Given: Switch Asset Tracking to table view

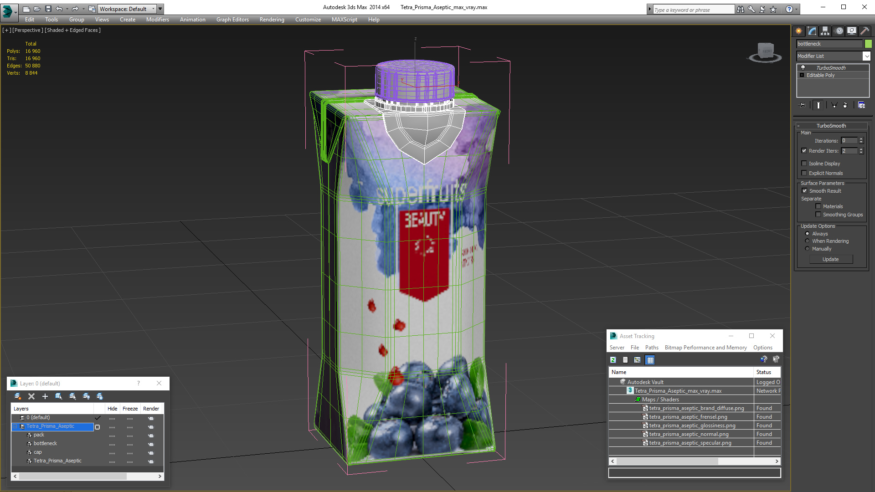Looking at the screenshot, I should tap(650, 360).
